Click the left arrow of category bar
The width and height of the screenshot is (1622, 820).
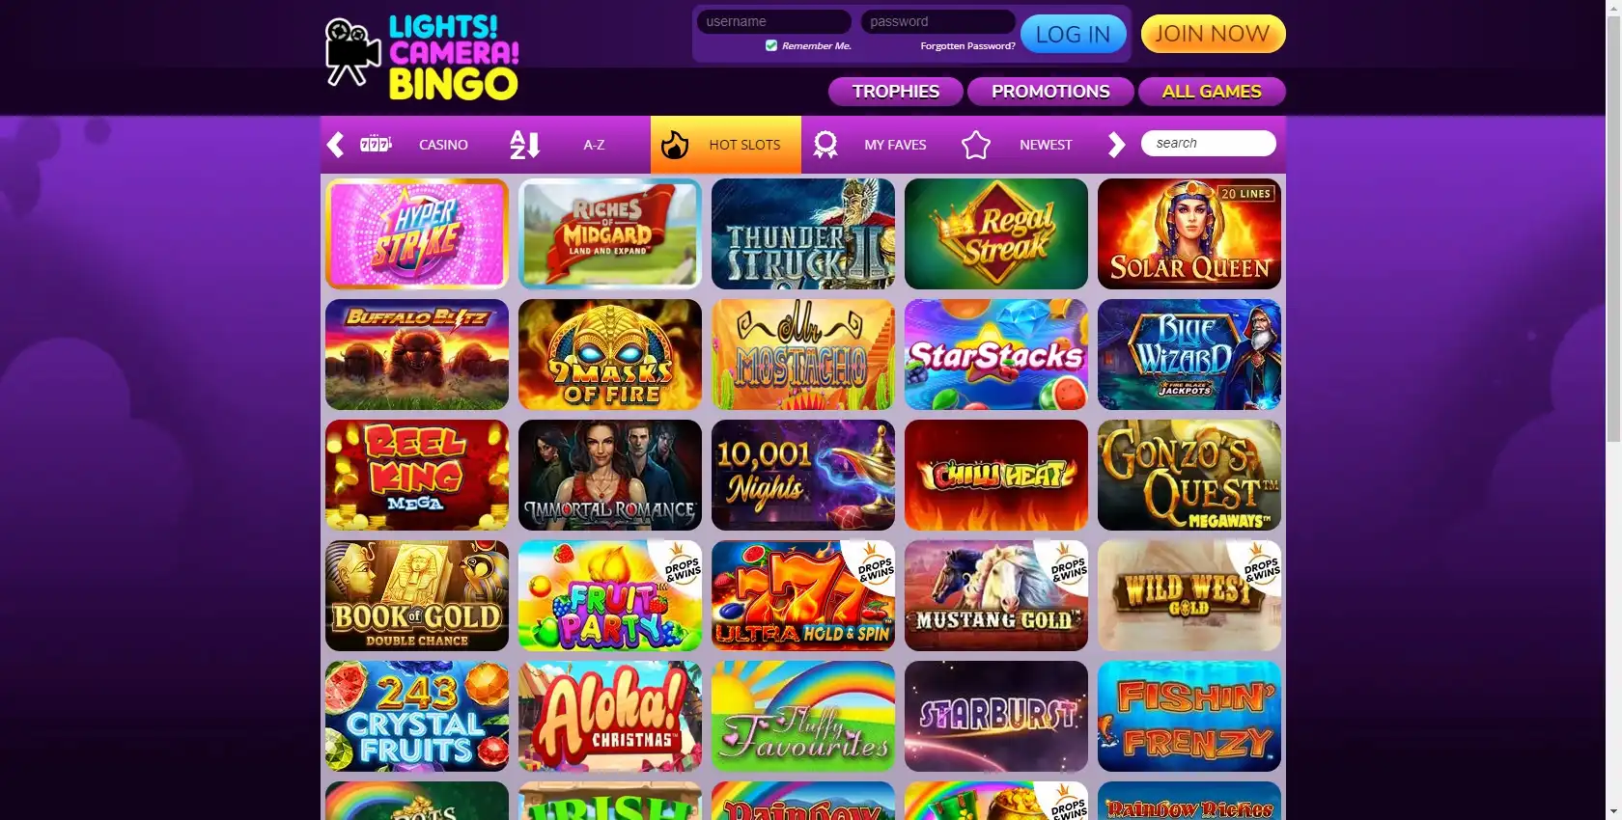coord(335,145)
